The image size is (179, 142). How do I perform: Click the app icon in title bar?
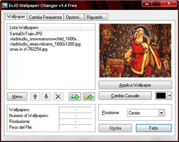click(5, 5)
